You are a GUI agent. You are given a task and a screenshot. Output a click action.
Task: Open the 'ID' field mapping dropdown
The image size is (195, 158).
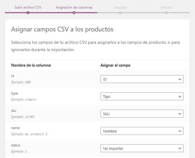(142, 79)
